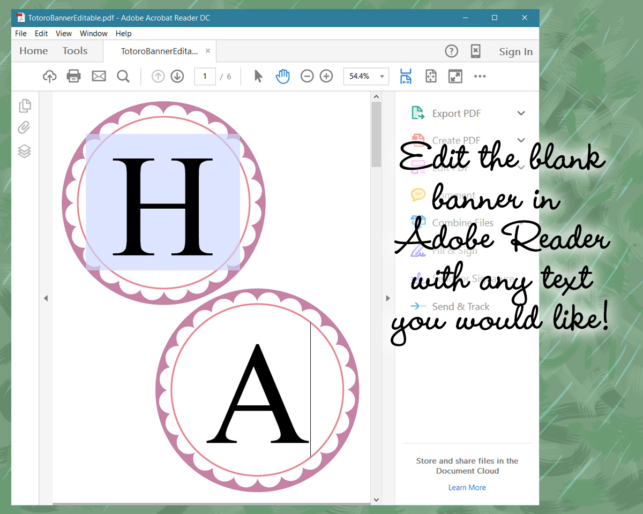Switch to full screen read mode
Viewport: 643px width, 514px height.
pyautogui.click(x=455, y=76)
